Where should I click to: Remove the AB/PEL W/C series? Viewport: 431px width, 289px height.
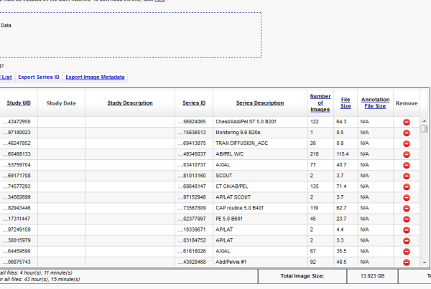pyautogui.click(x=407, y=154)
